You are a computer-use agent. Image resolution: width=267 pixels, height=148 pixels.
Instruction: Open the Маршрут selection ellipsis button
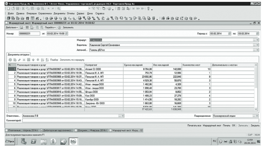point(254,40)
